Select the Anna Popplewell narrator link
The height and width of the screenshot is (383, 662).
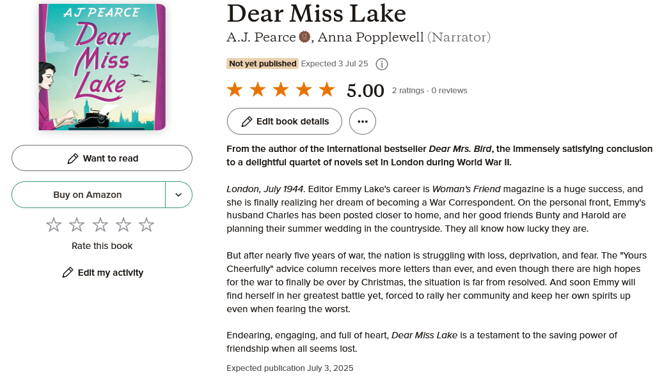coord(371,38)
